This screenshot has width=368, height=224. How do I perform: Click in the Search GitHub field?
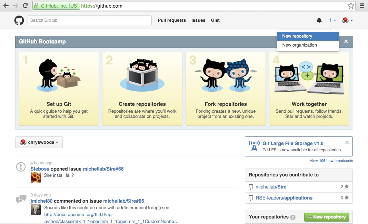89,20
